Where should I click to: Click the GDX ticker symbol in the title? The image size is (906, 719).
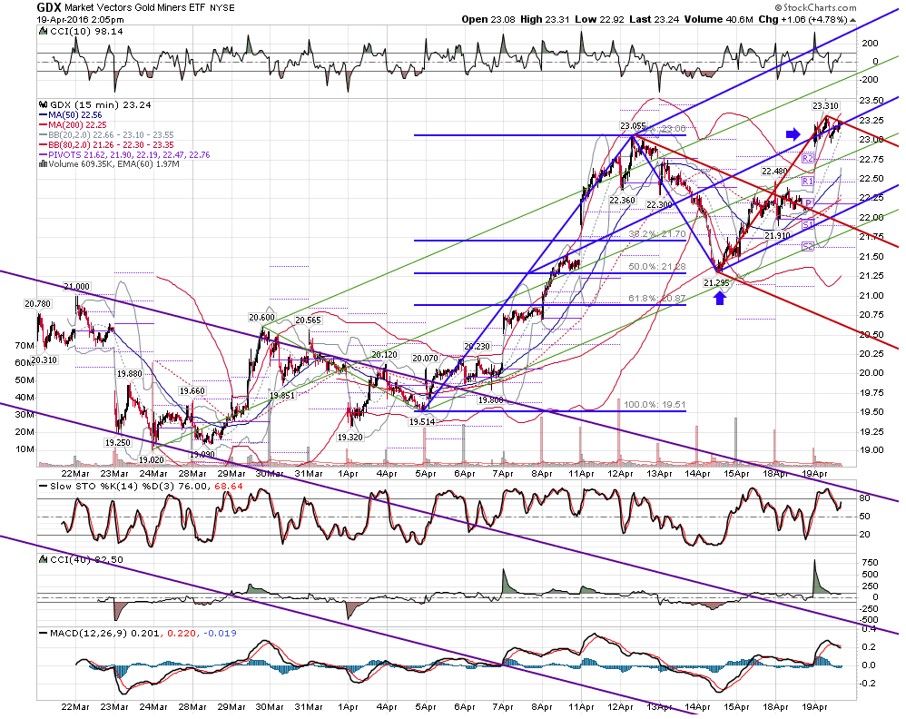pyautogui.click(x=49, y=7)
